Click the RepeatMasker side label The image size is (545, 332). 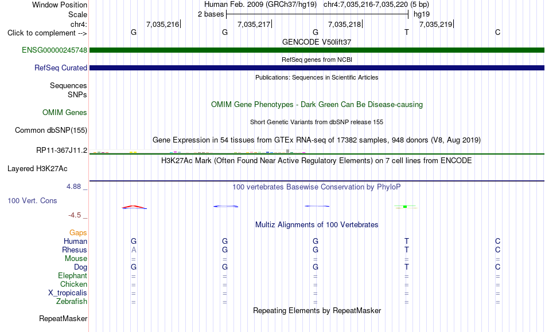pos(63,318)
